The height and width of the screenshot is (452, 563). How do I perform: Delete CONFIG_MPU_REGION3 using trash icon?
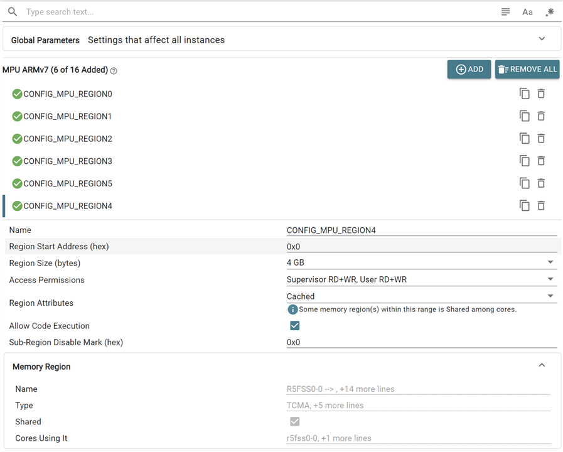(541, 161)
